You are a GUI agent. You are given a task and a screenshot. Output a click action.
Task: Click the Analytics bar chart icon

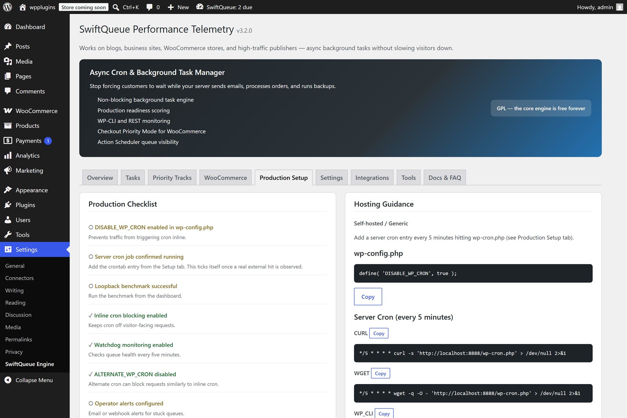point(8,155)
